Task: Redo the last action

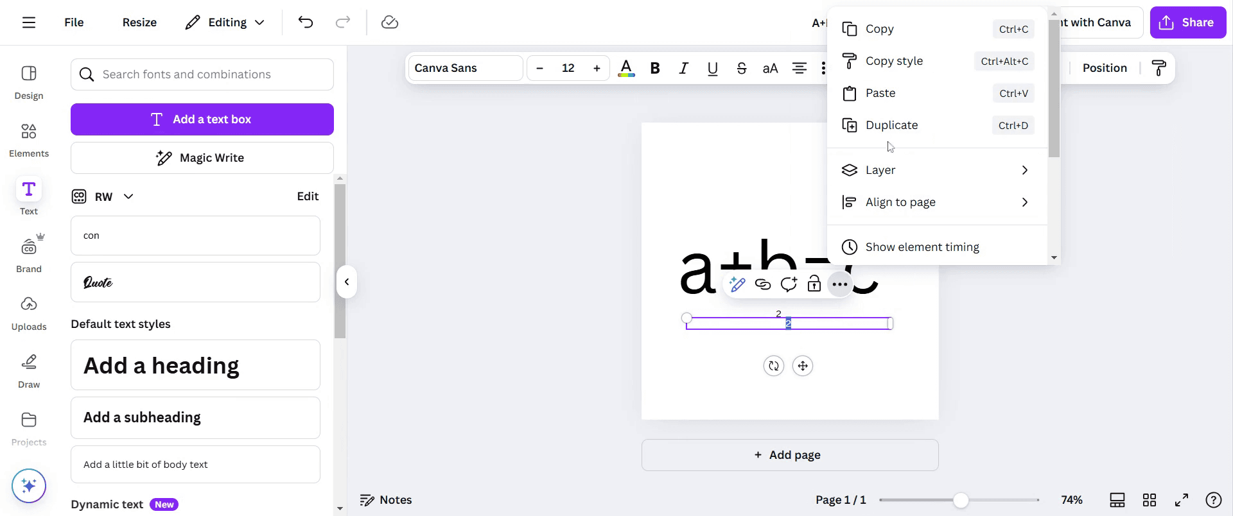Action: pos(343,22)
